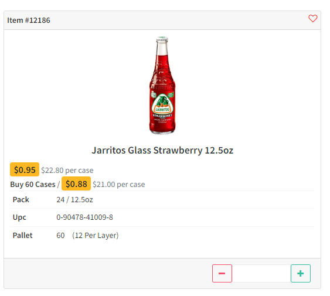Click the $22.80 per case text

click(67, 170)
